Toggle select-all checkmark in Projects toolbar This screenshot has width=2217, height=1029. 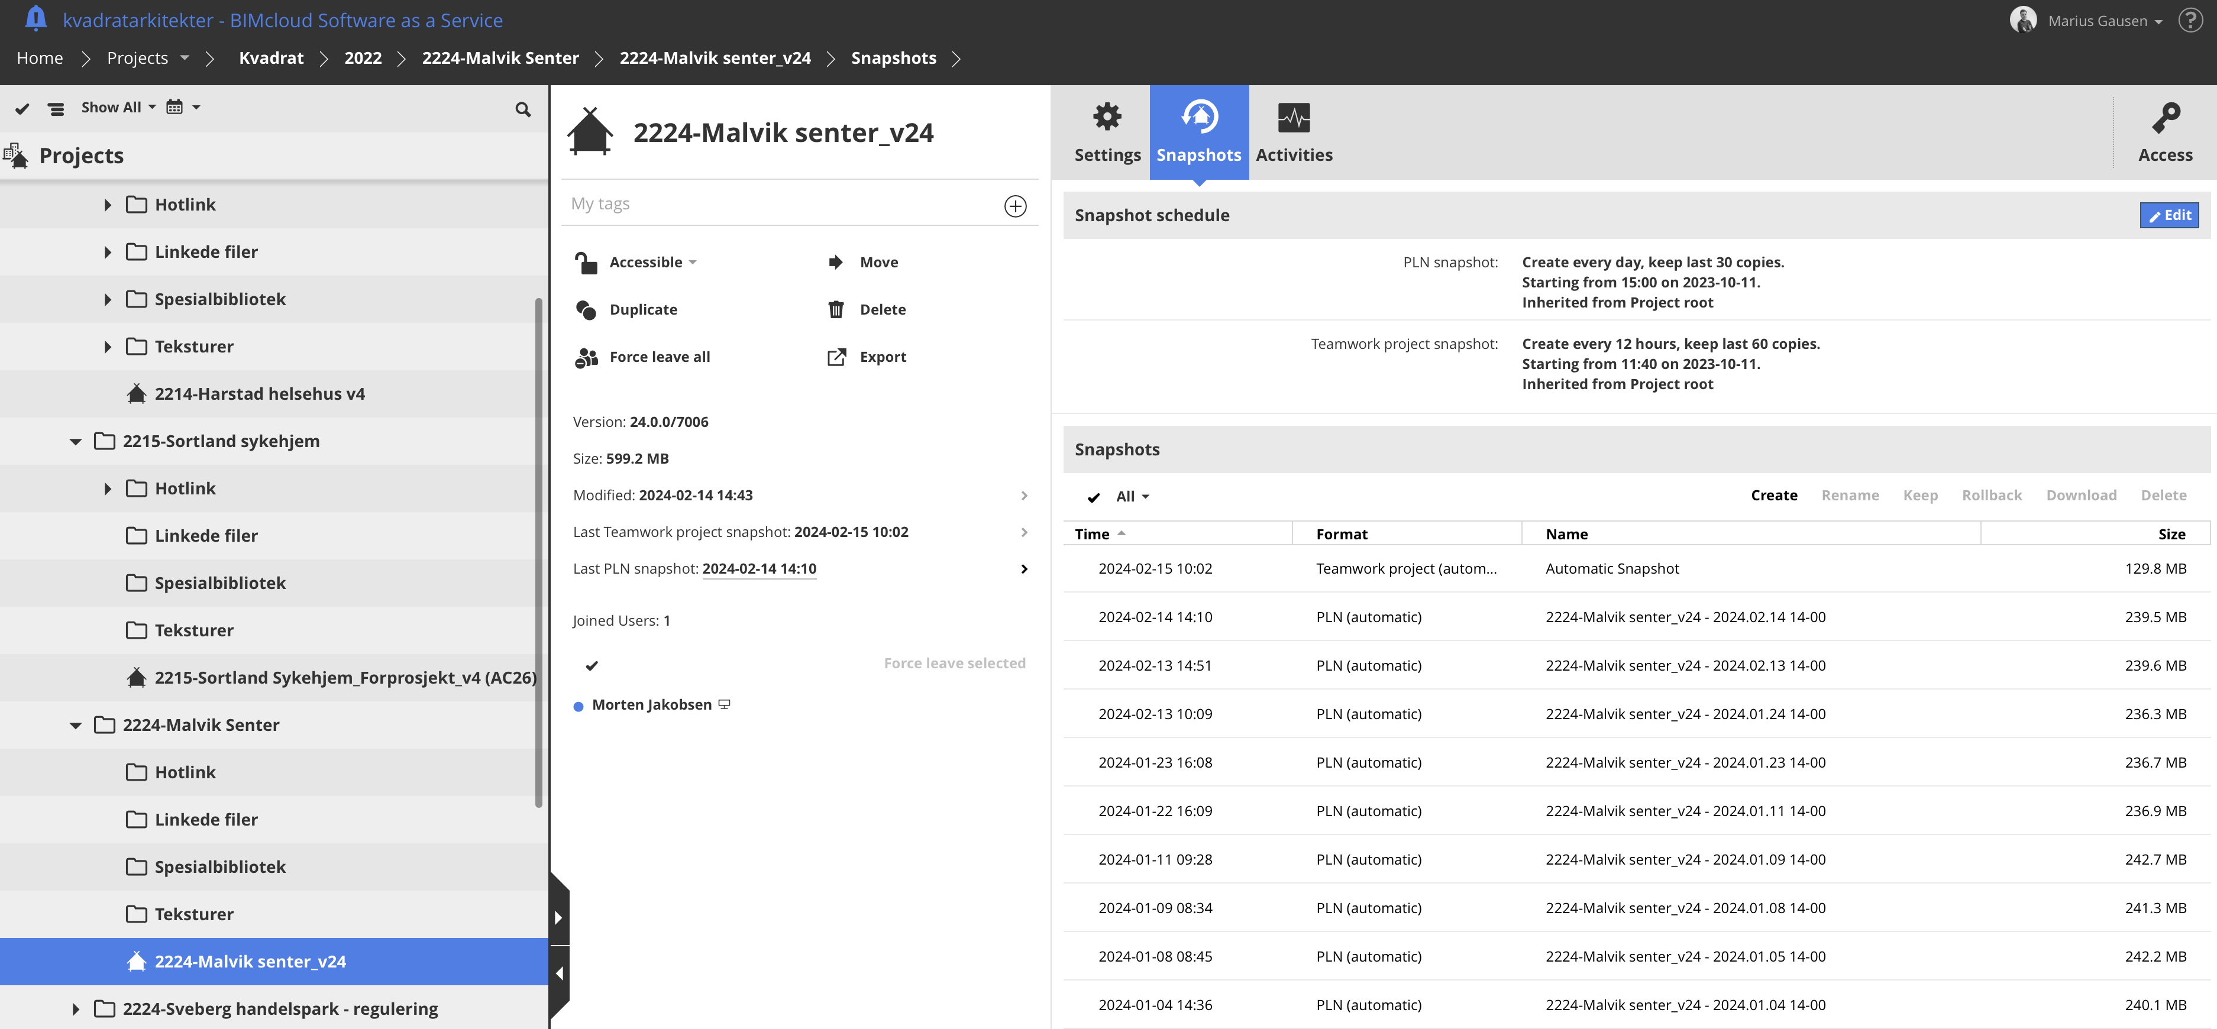(22, 108)
